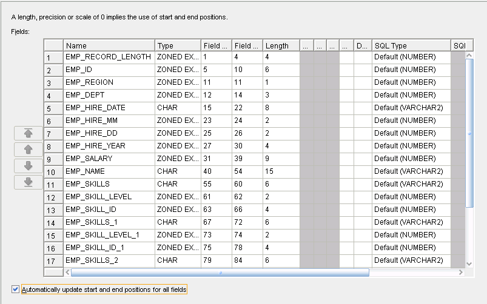Click the horizontal scrollbar thumb
Viewport: 487px width, 304px height.
click(x=220, y=273)
